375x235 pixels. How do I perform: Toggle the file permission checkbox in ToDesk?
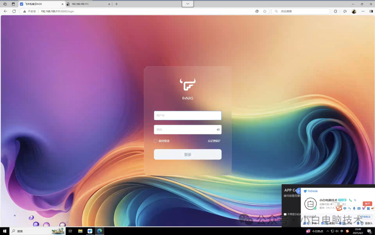(x=340, y=223)
